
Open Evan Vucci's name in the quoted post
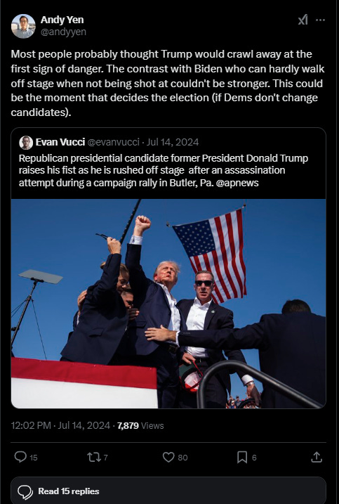point(60,142)
